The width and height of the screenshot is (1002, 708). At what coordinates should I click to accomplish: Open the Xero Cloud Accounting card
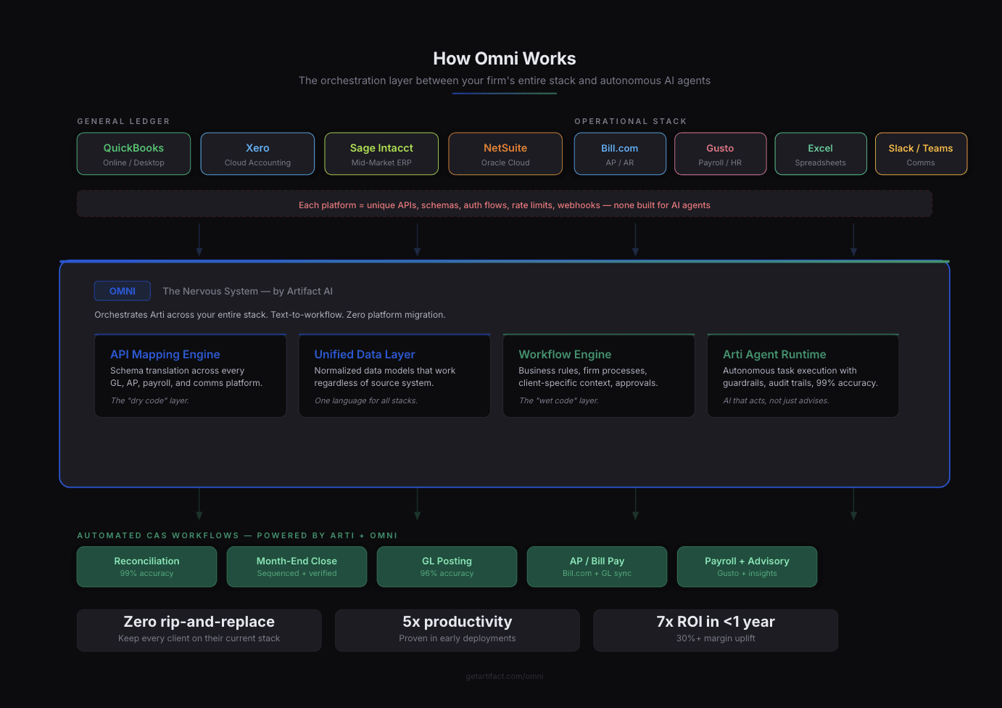click(257, 154)
